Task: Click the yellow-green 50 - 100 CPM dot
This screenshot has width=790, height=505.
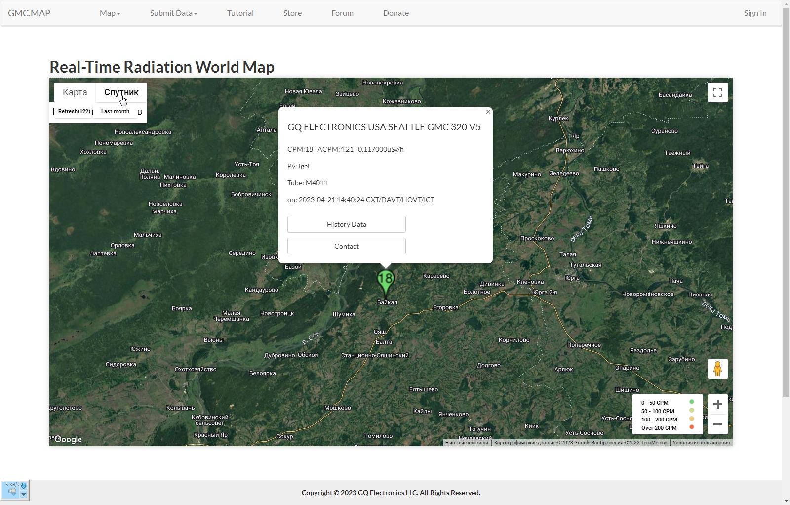Action: 692,410
